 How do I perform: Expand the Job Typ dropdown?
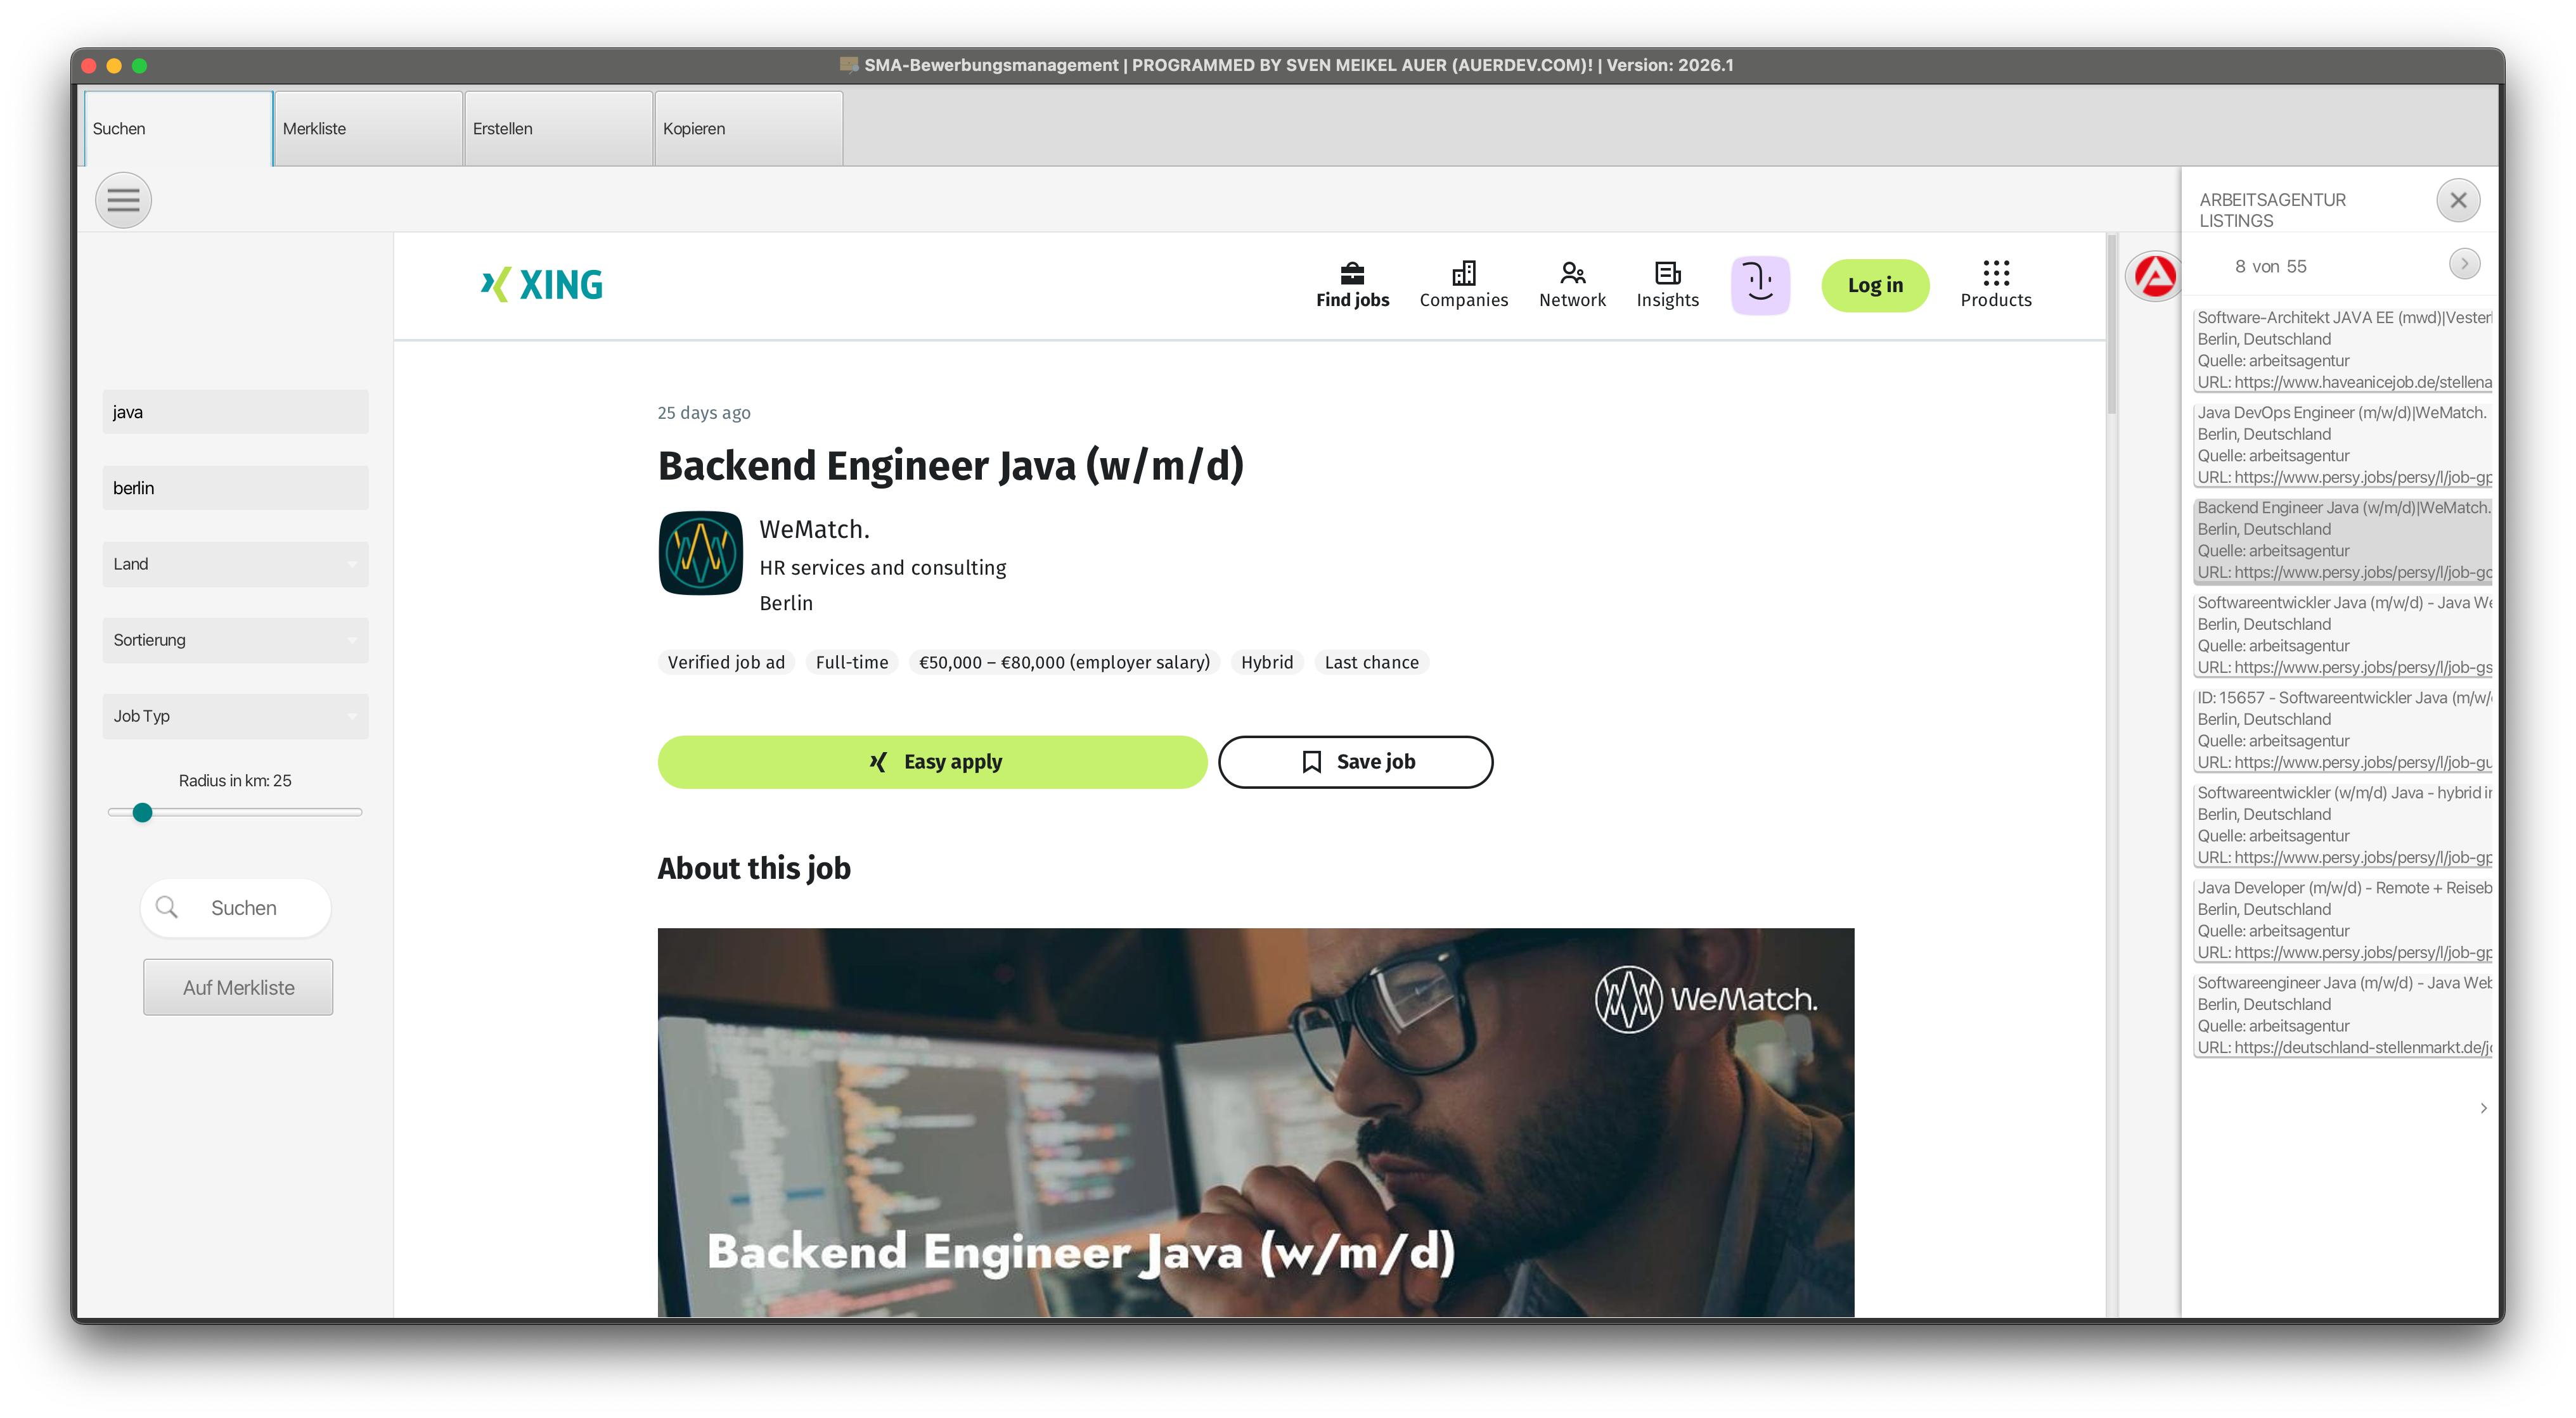(235, 715)
